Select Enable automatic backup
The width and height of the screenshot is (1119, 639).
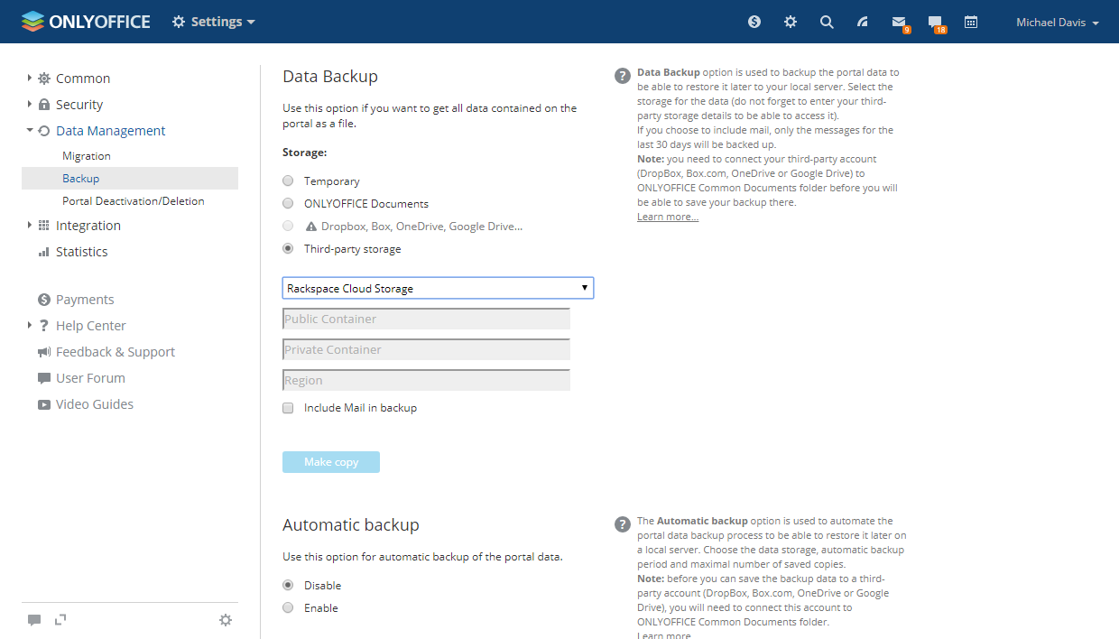pyautogui.click(x=288, y=608)
